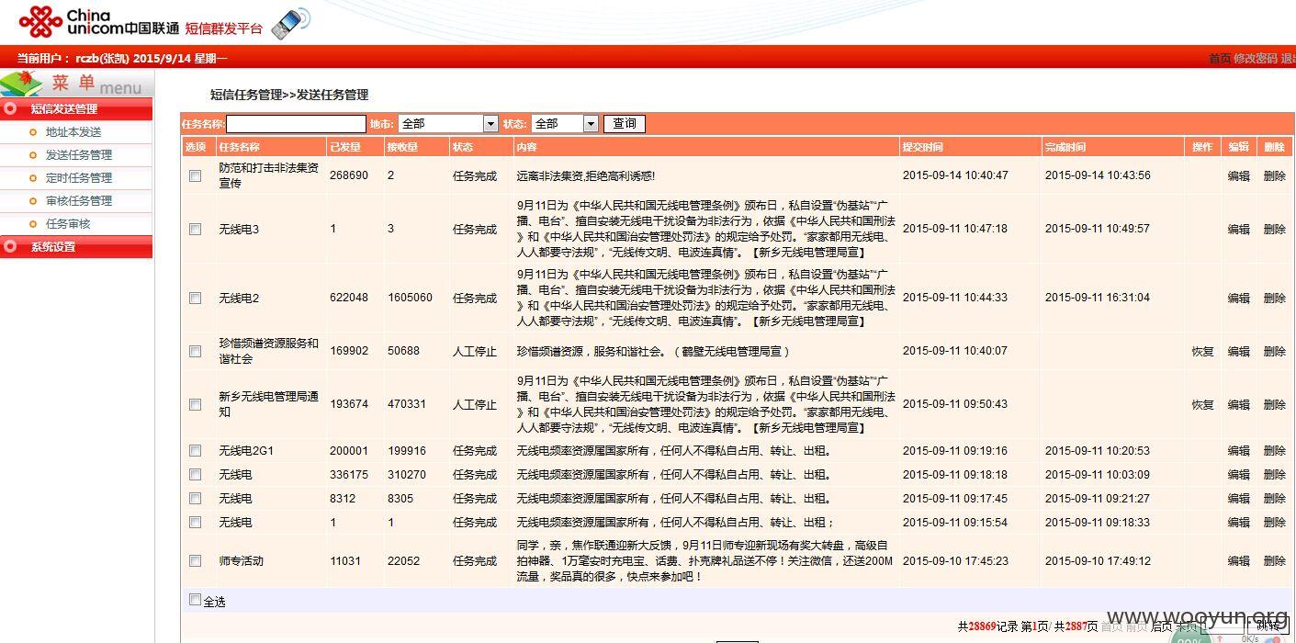Click 删除 for 无线电3 task
This screenshot has height=643, width=1296.
pos(1274,229)
